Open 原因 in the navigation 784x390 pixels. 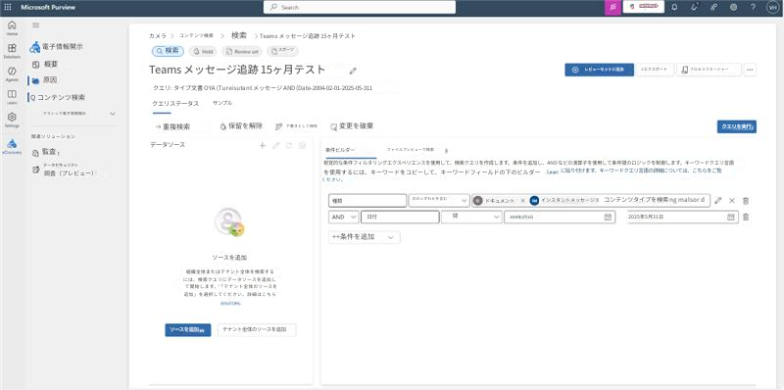tap(44, 80)
